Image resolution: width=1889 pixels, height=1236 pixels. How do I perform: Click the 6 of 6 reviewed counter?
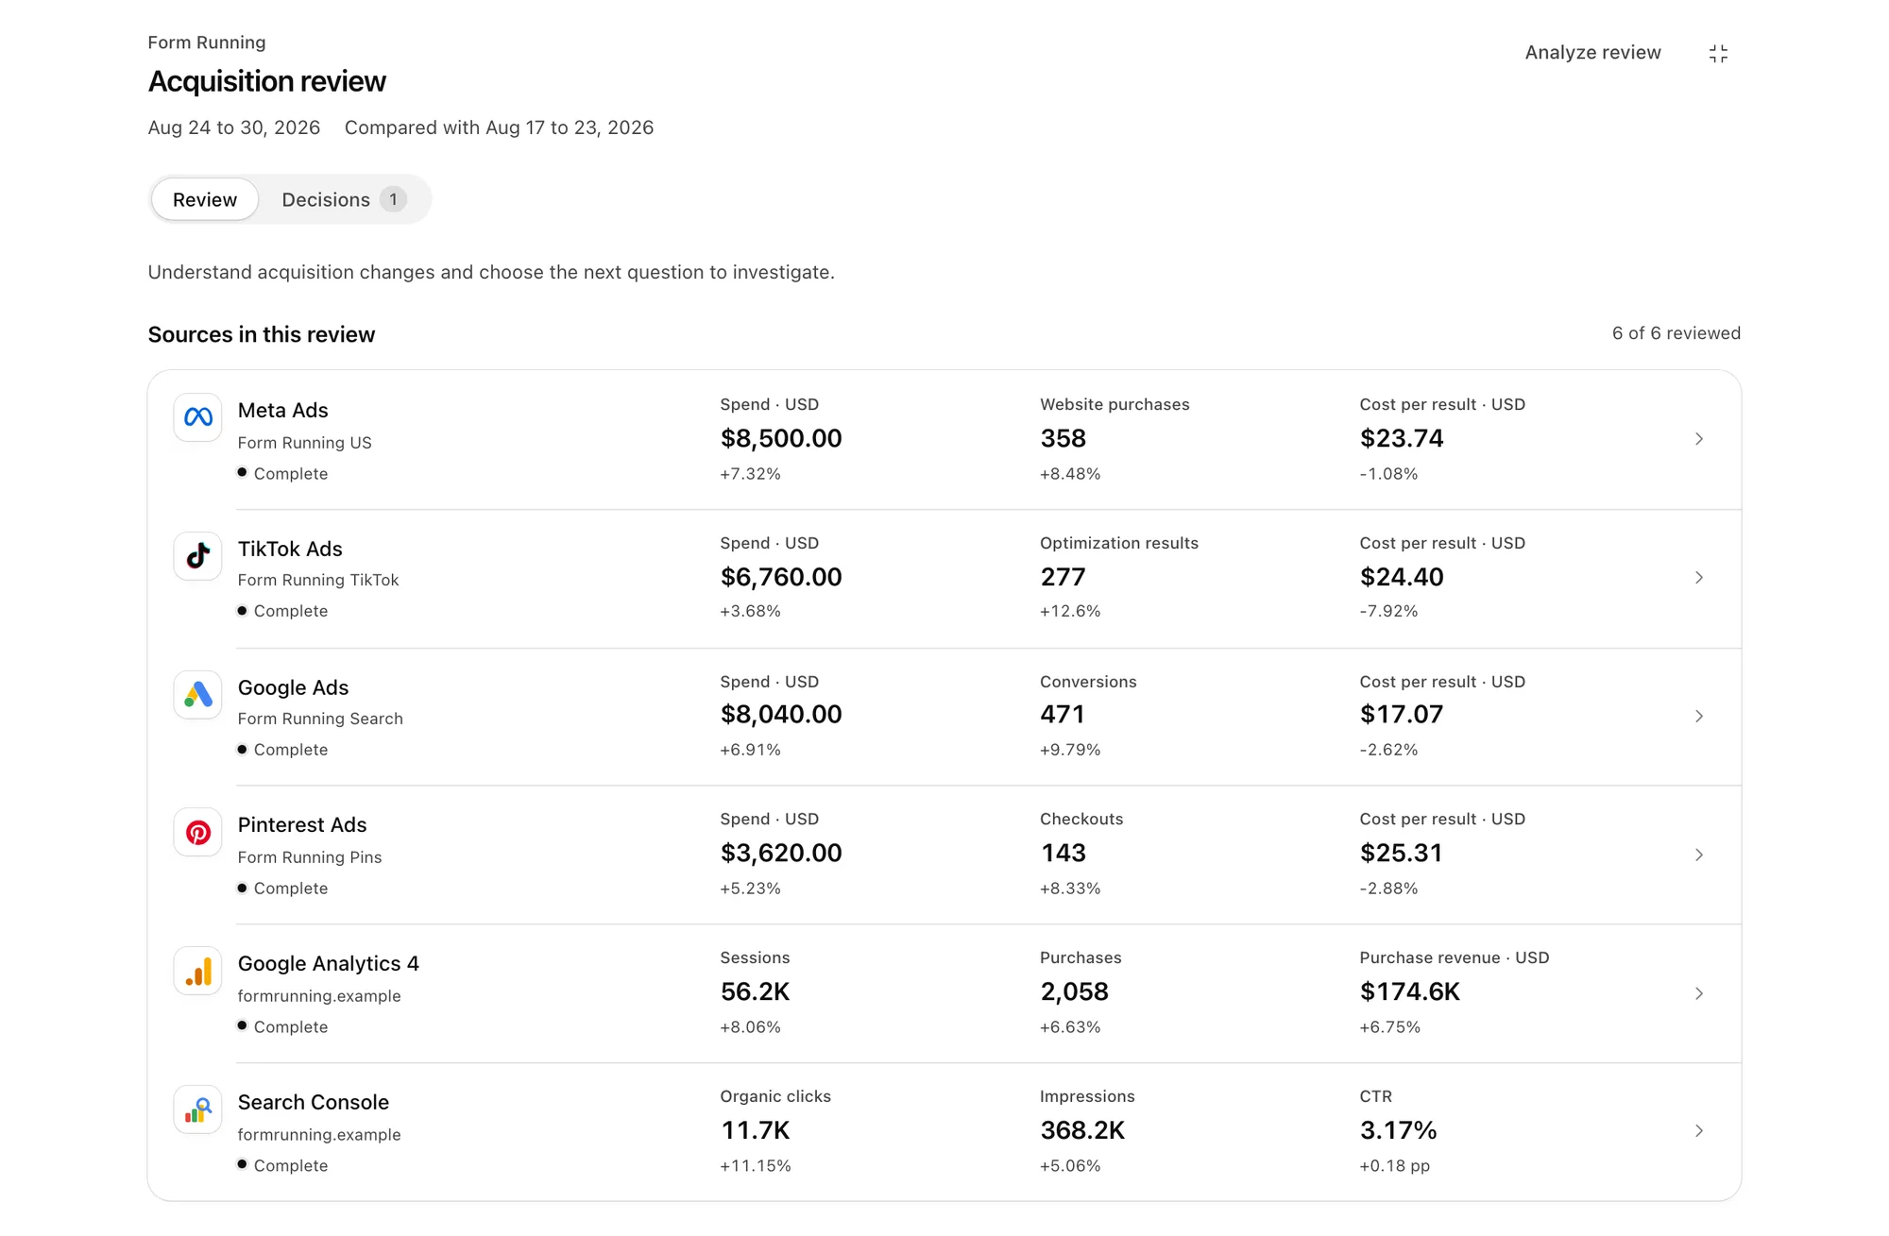click(x=1676, y=333)
